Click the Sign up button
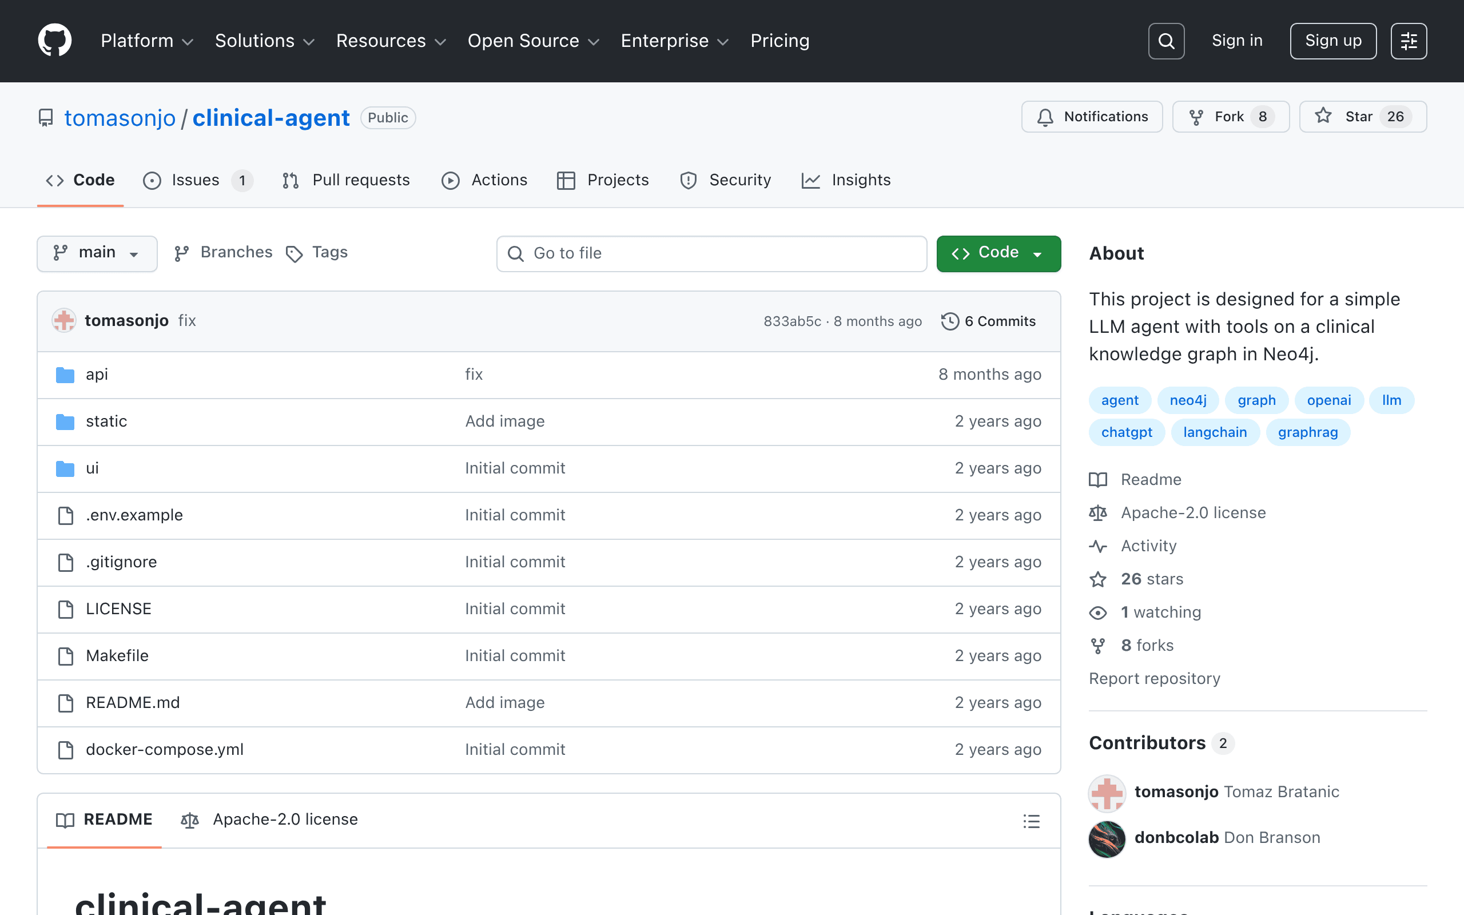The image size is (1464, 915). click(x=1332, y=41)
